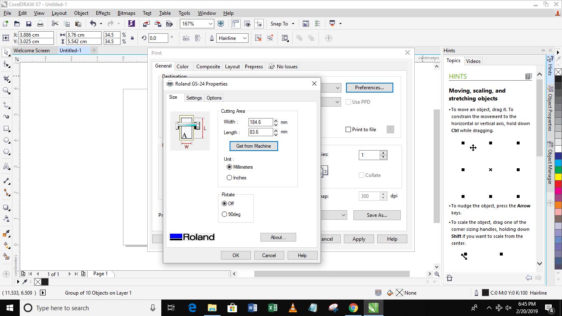This screenshot has height=316, width=562.
Task: Open the Hairline outline width dropdown
Action: click(245, 38)
